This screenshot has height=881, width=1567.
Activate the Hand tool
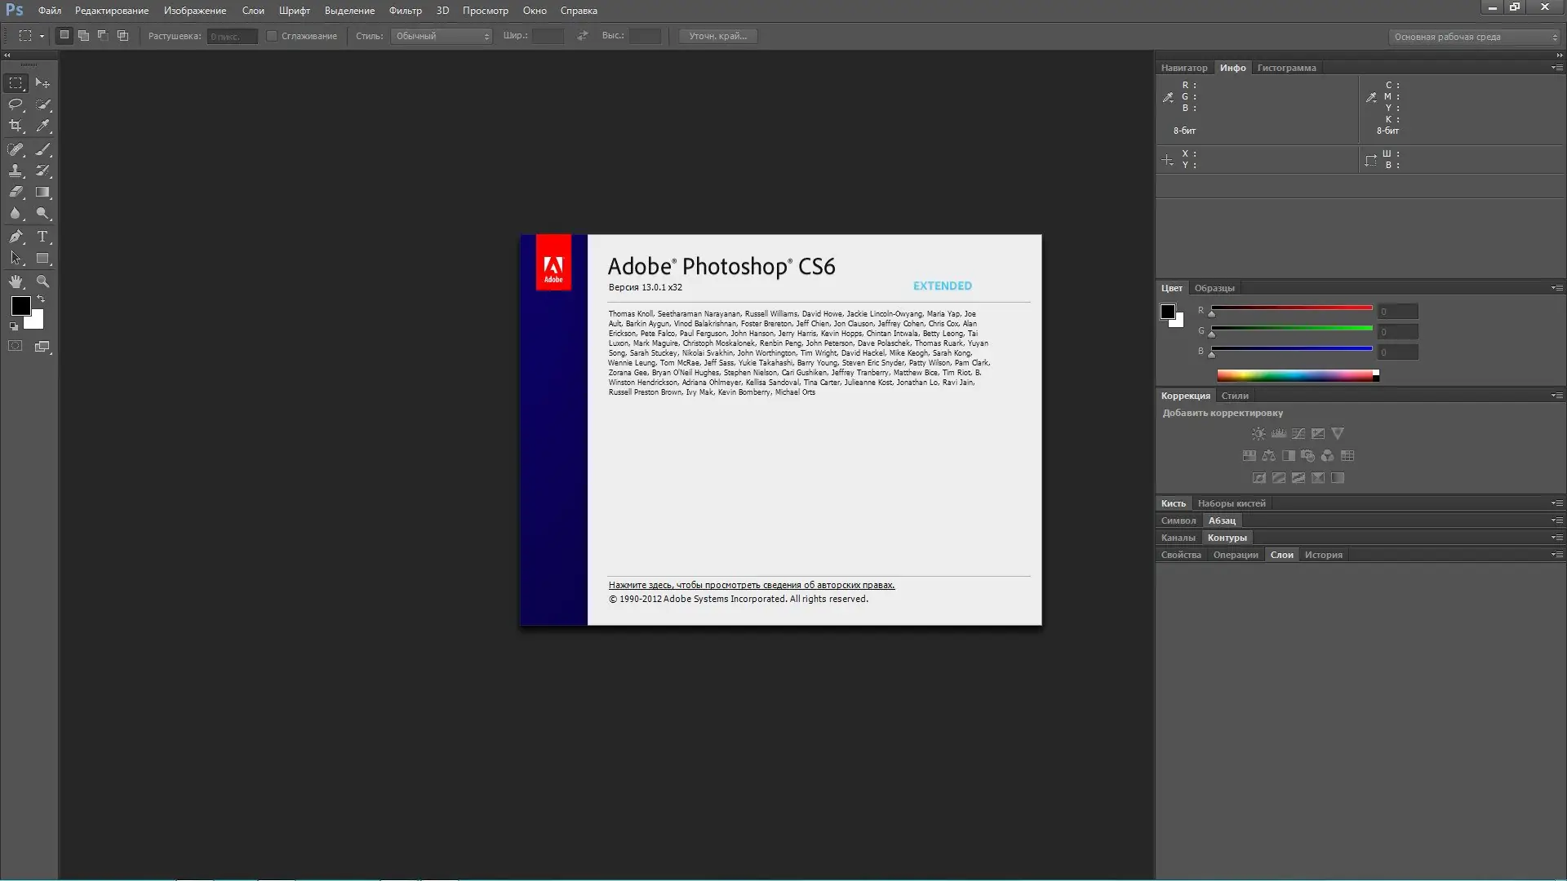(16, 281)
